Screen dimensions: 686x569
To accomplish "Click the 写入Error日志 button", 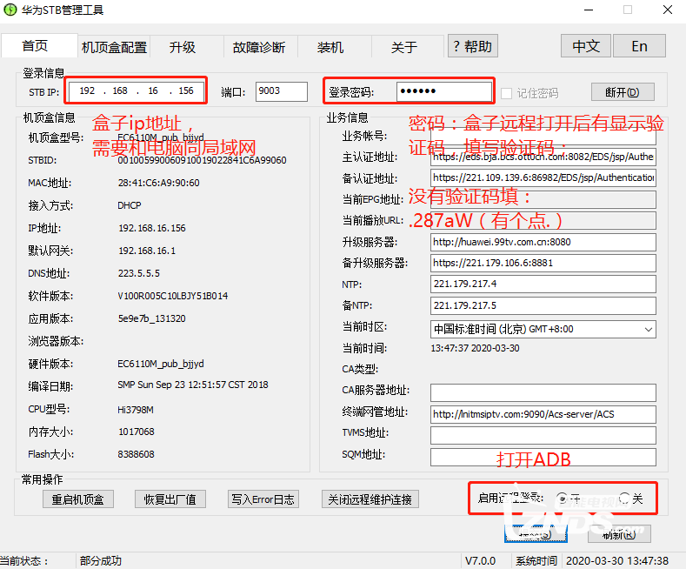I will click(263, 499).
